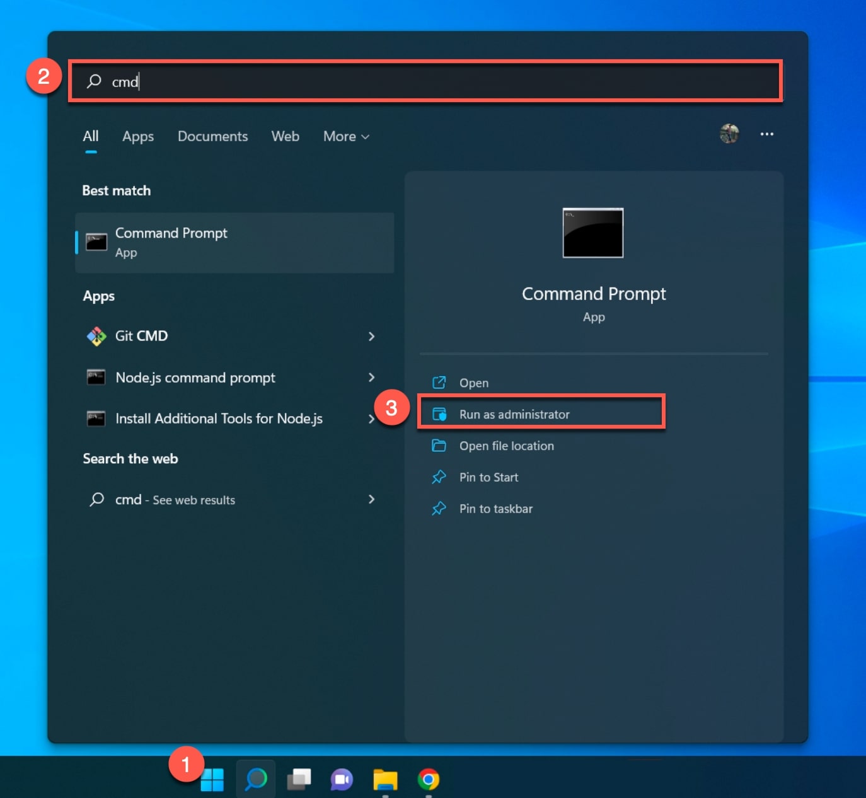Switch to the All filter tab

[91, 136]
